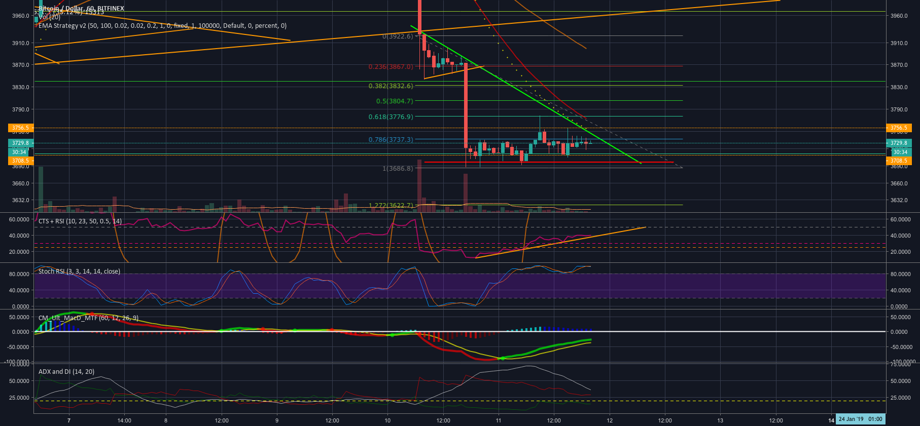Click the 0(3922.6) Fibonacci level label
The image size is (920, 426).
pyautogui.click(x=398, y=36)
